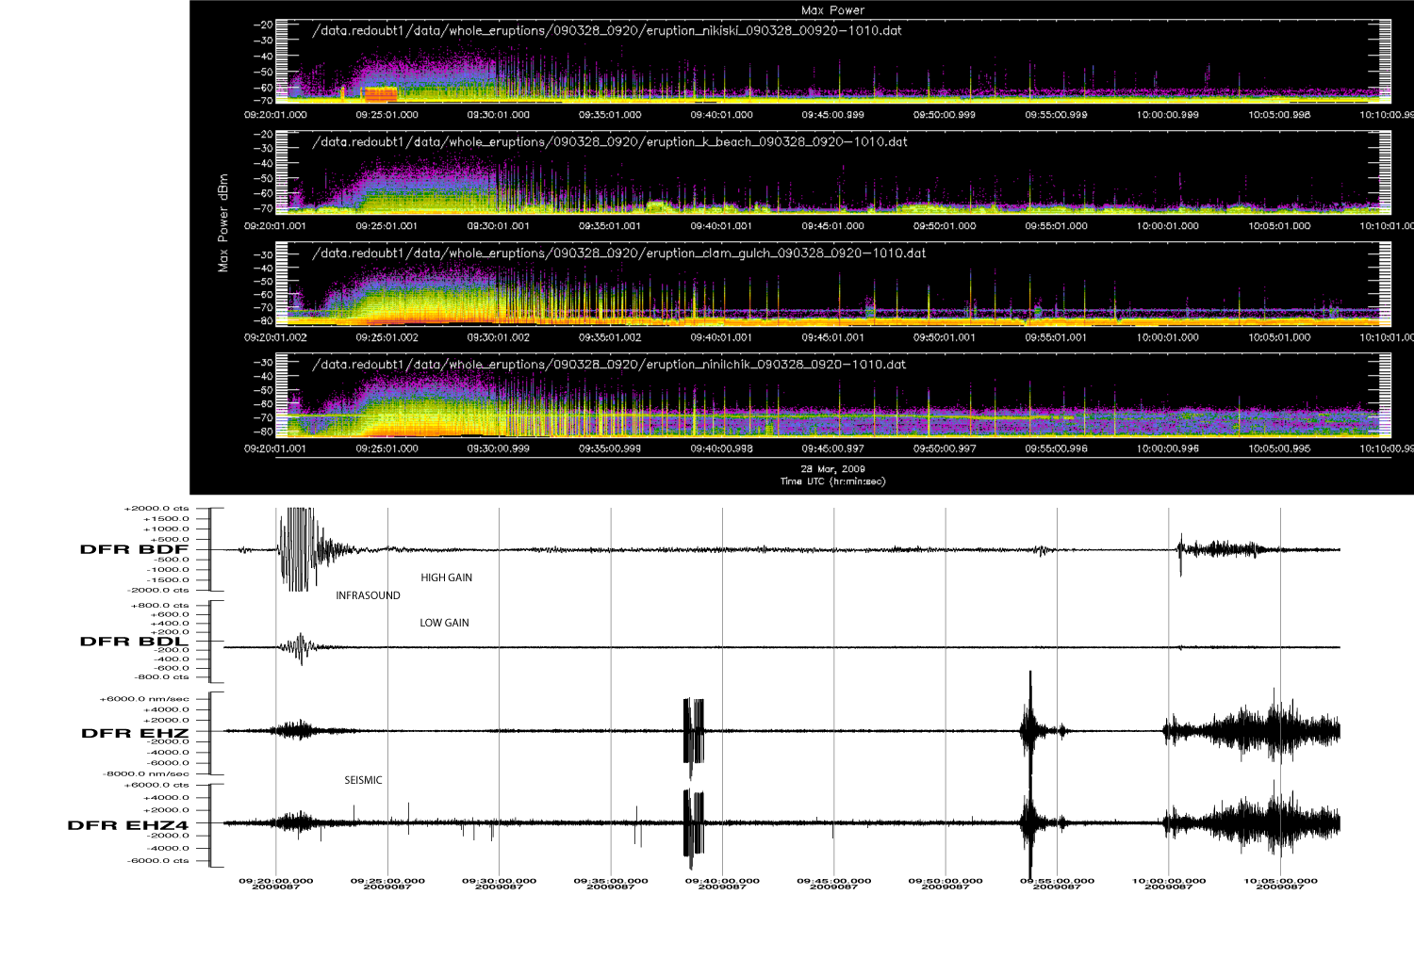Click the "+800.0 cts" value on the DFR BDL scale
This screenshot has height=976, width=1414.
(160, 606)
